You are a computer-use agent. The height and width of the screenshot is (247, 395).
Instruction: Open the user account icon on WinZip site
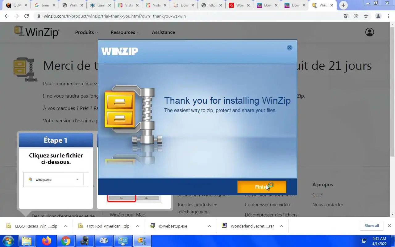click(369, 32)
